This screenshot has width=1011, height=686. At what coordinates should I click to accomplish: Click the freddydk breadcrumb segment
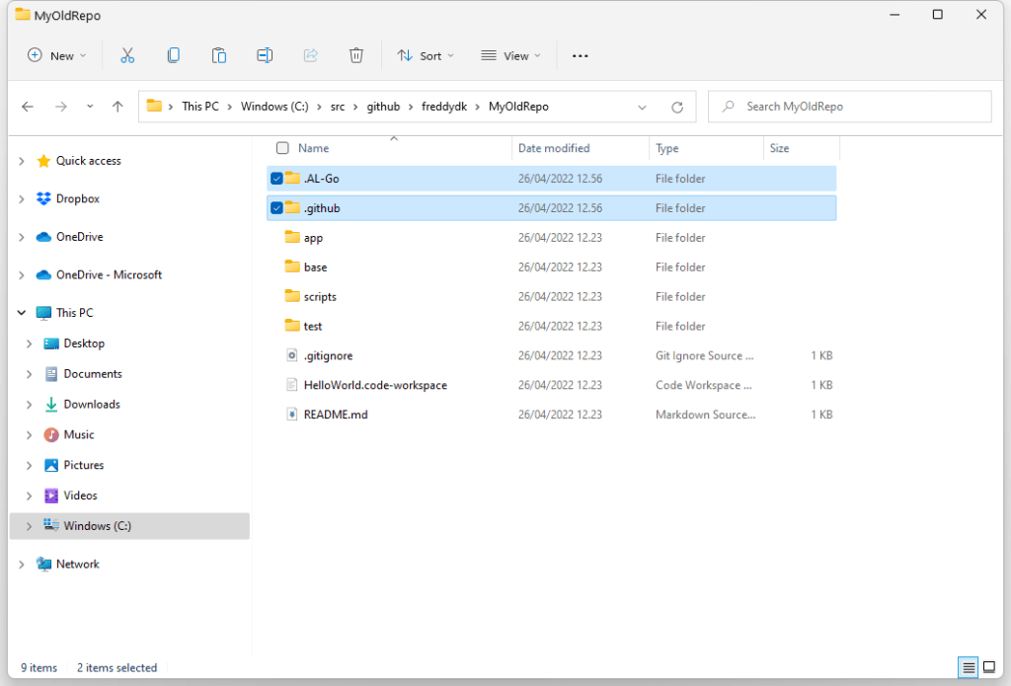[x=444, y=107]
